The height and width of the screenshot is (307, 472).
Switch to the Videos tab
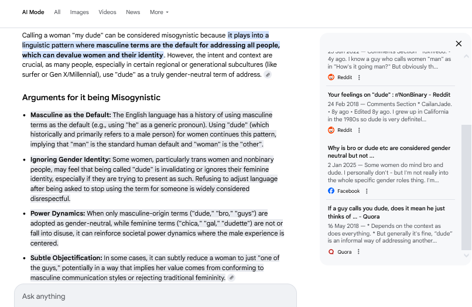coord(108,12)
